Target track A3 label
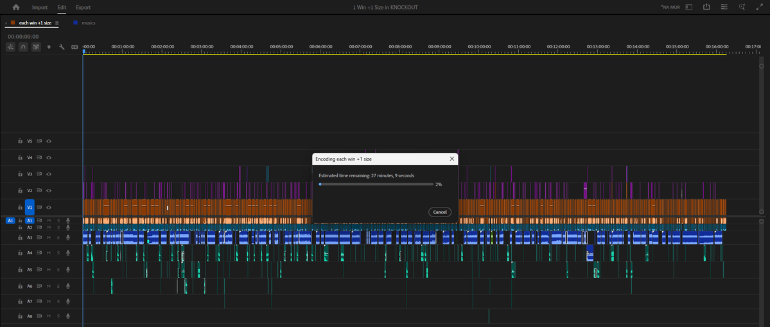 (30, 238)
